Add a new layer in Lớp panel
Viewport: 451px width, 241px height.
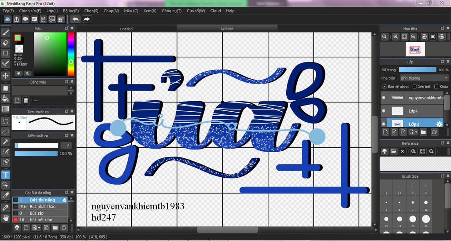(x=385, y=132)
